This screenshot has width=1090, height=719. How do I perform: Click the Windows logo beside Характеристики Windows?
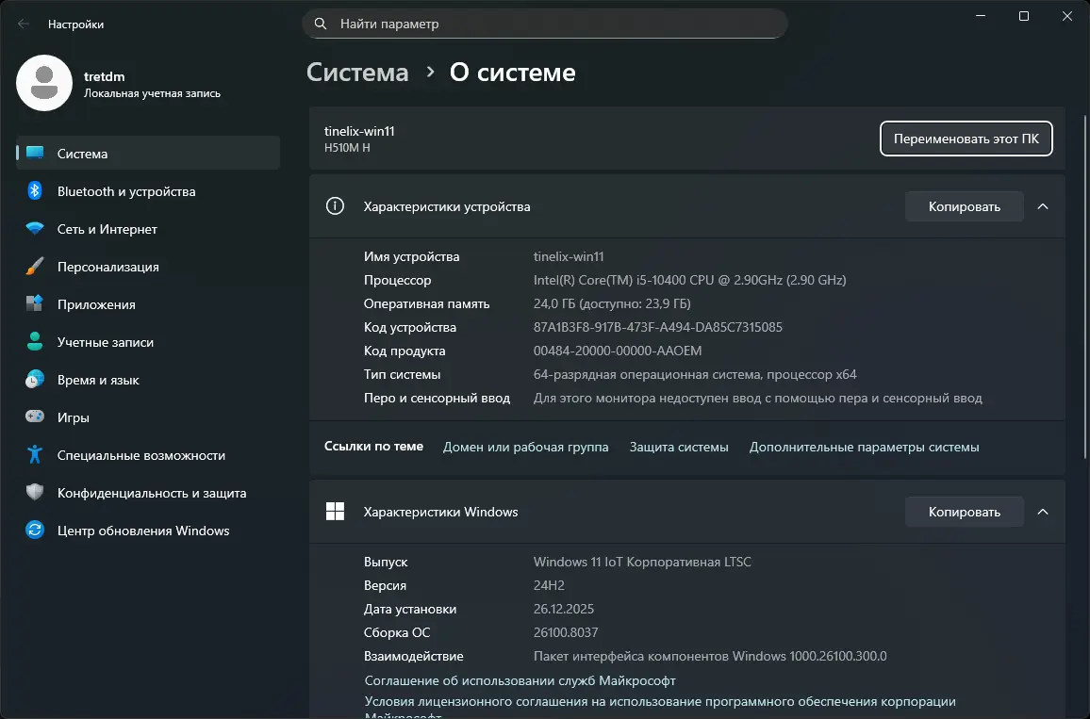(335, 512)
